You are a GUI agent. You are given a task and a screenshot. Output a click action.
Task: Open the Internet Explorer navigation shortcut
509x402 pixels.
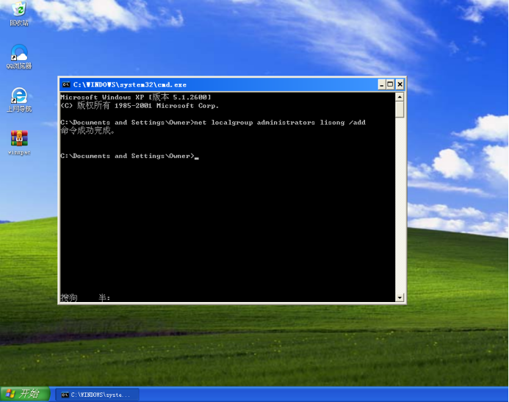pos(19,100)
